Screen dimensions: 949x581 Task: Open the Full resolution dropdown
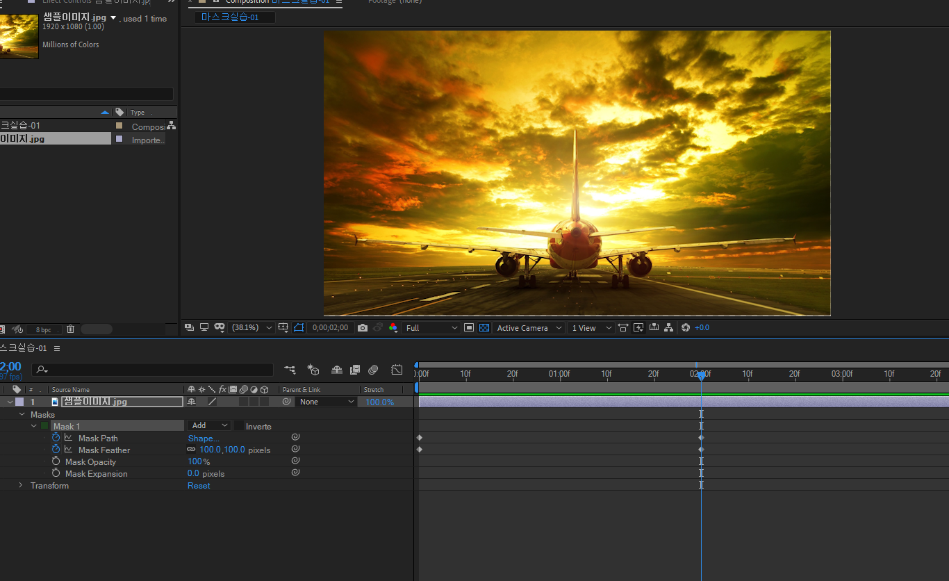(x=431, y=327)
